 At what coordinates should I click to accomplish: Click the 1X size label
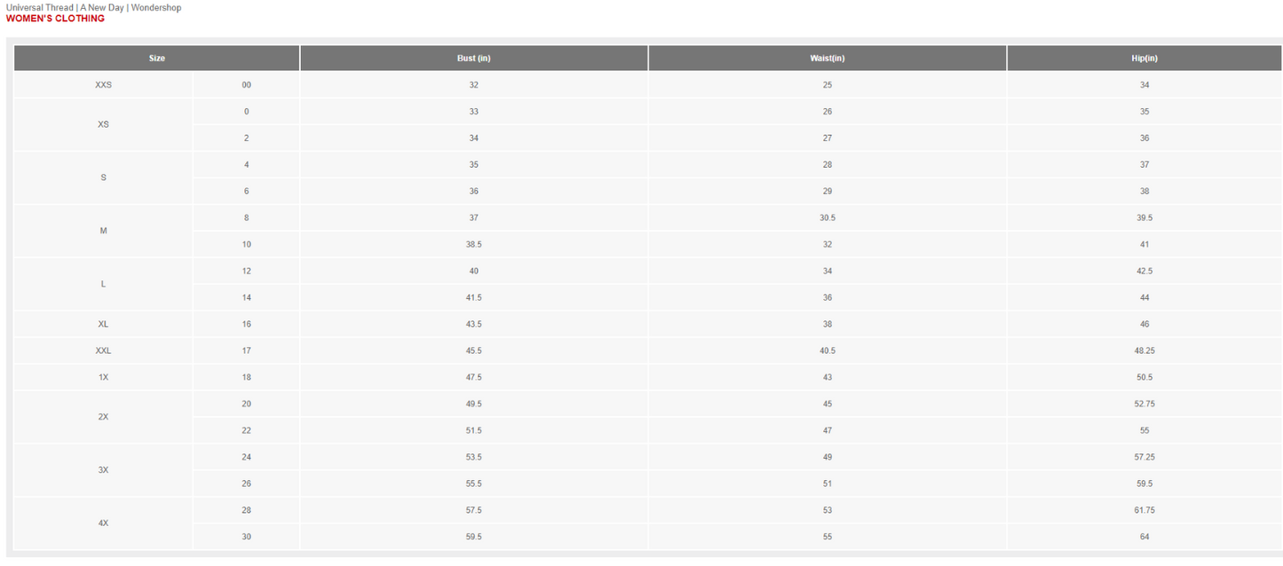click(104, 378)
